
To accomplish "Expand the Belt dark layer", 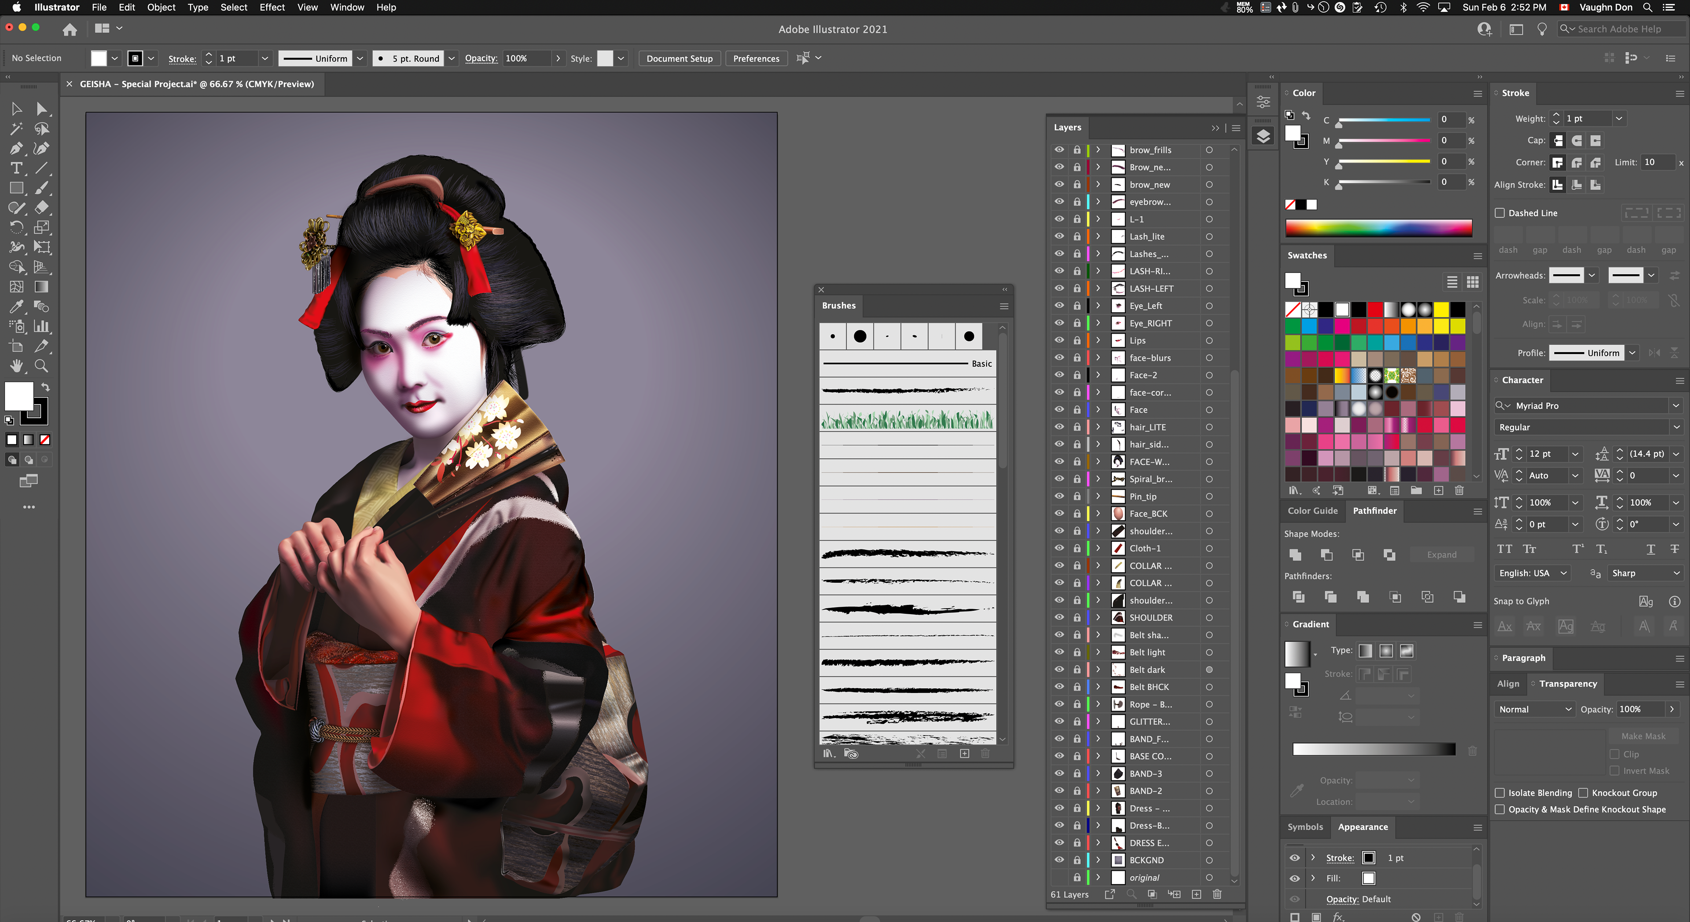I will pyautogui.click(x=1098, y=669).
